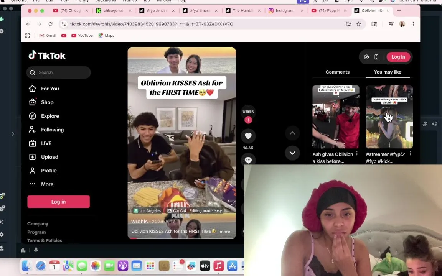The height and width of the screenshot is (276, 442).
Task: Go to previous video with up chevron
Action: pos(292,133)
